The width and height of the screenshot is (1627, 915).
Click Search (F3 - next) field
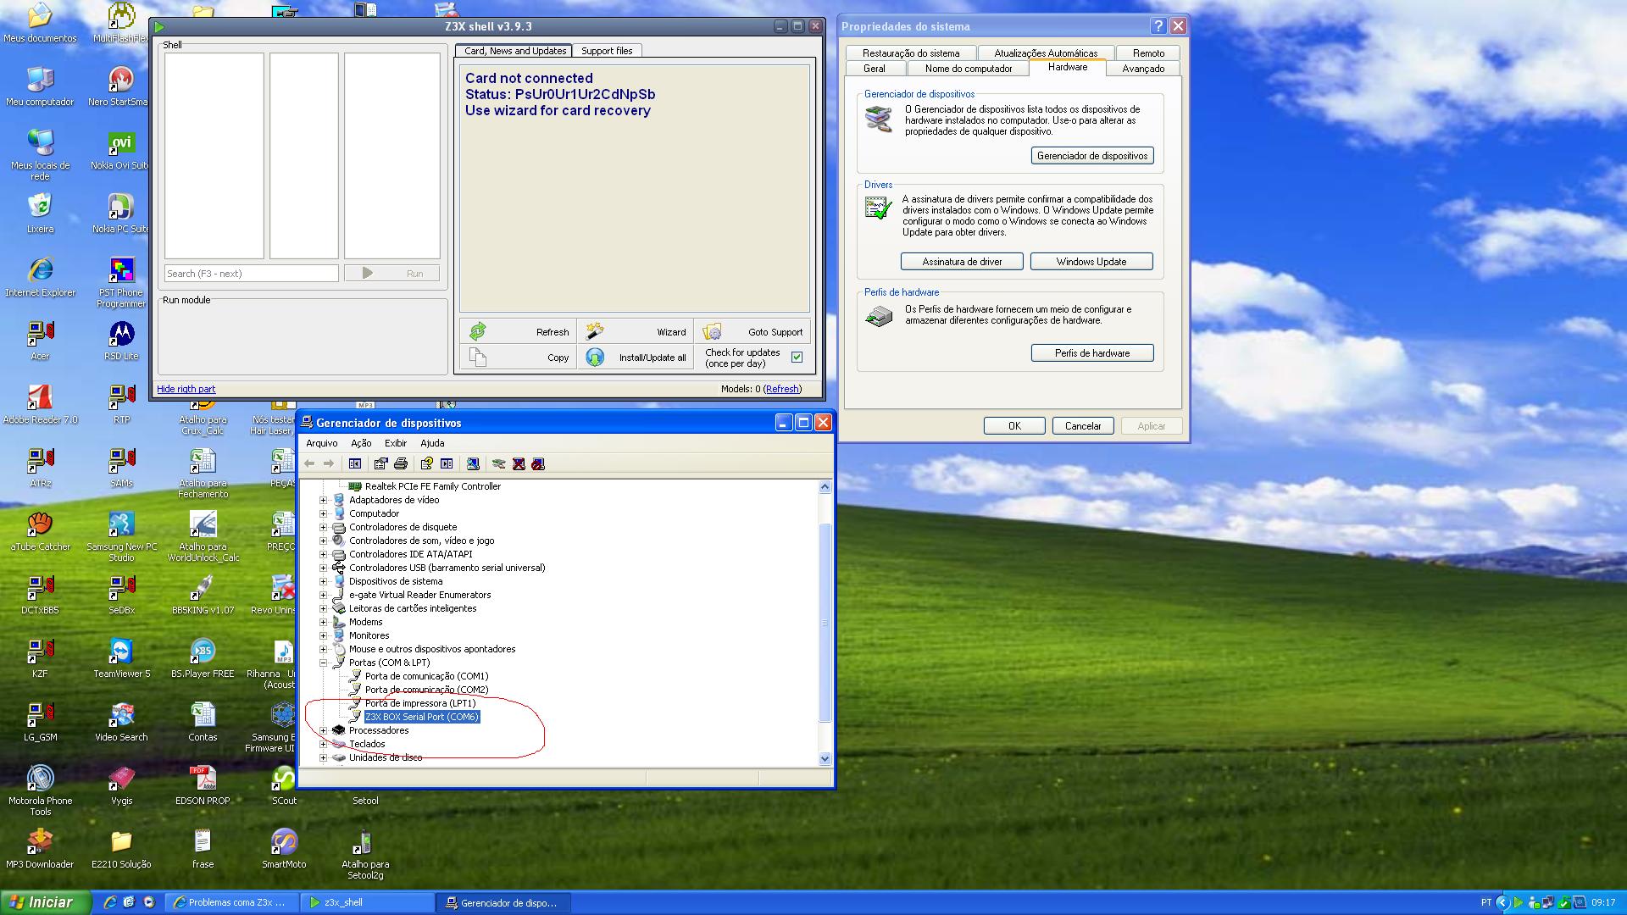pos(251,274)
